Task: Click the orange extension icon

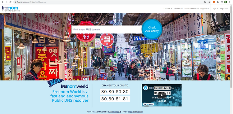Action: [214, 2]
